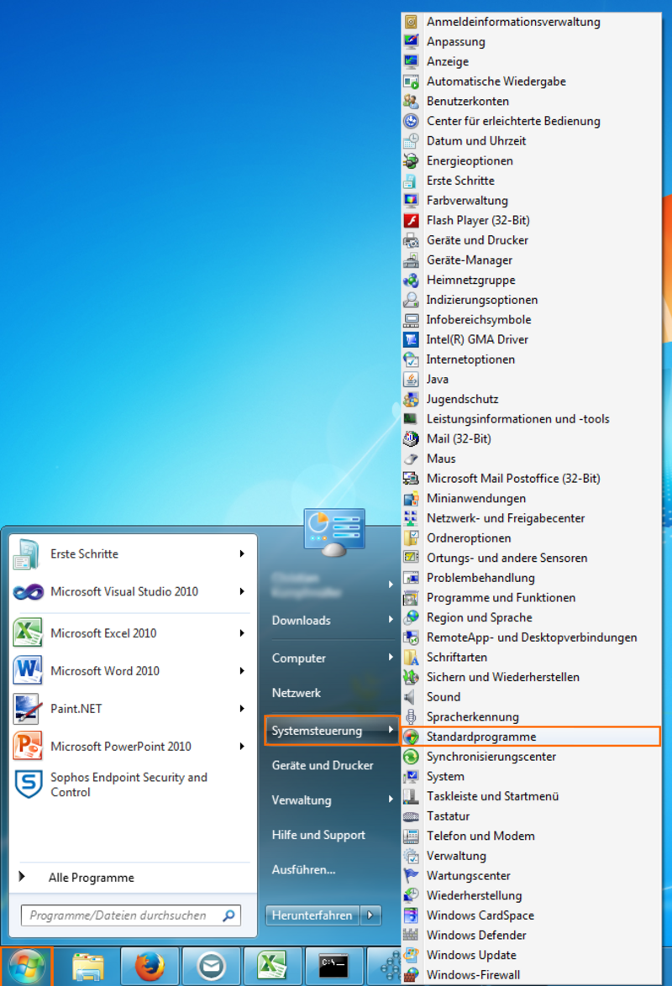Viewport: 672px width, 986px height.
Task: Click the Sound speaker icon
Action: [411, 697]
